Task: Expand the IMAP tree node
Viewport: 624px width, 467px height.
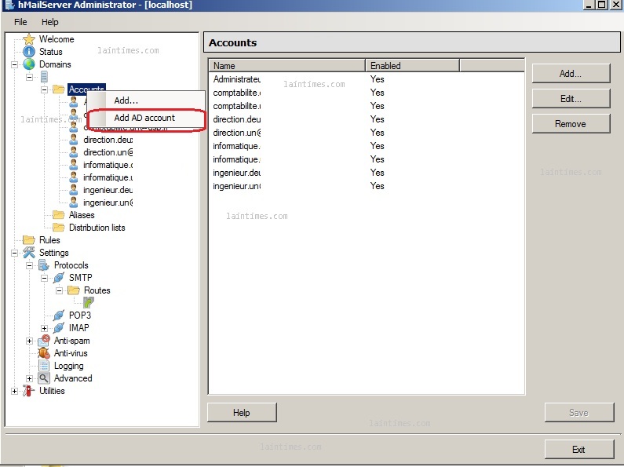Action: tap(44, 328)
